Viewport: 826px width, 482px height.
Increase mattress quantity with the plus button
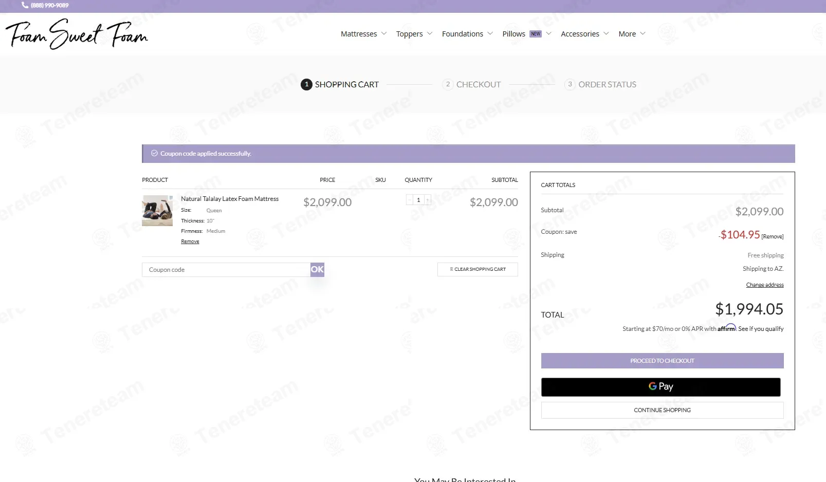427,200
